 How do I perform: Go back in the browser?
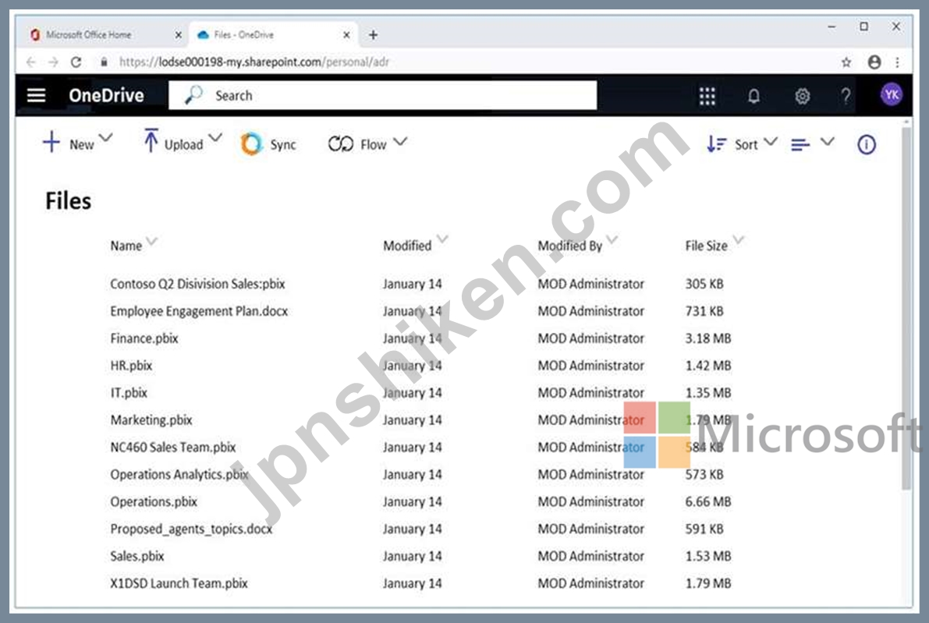point(30,62)
